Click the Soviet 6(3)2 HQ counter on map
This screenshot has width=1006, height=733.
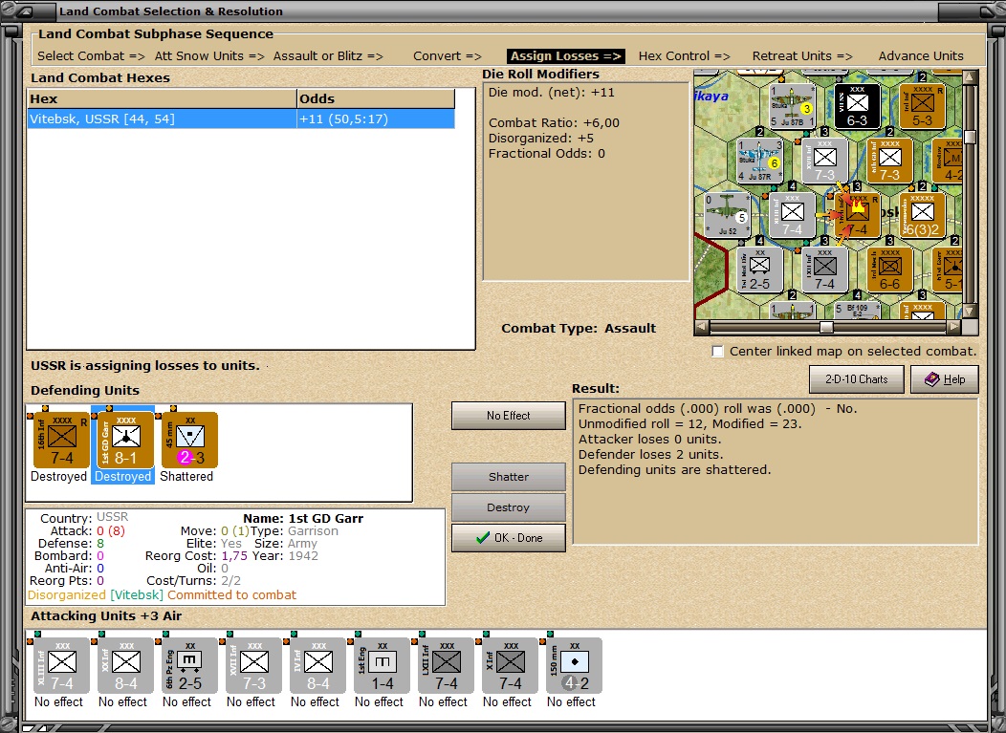[922, 215]
